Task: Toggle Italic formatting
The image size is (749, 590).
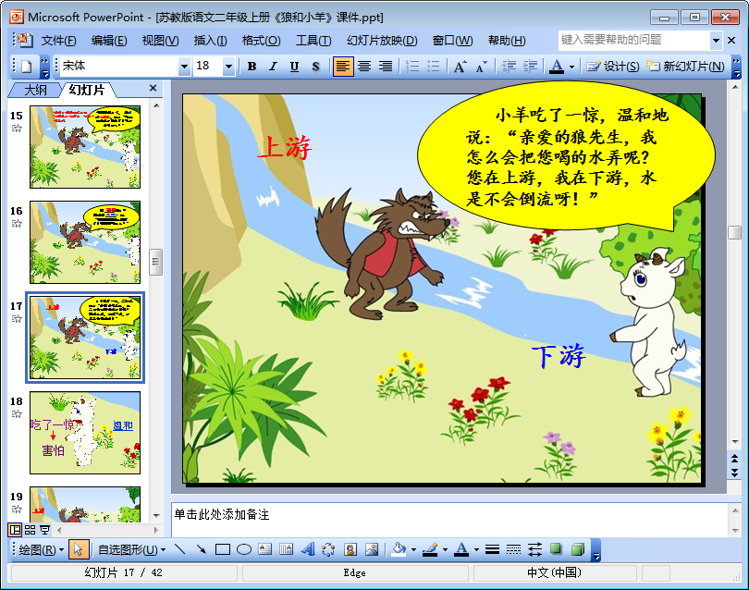Action: tap(273, 67)
